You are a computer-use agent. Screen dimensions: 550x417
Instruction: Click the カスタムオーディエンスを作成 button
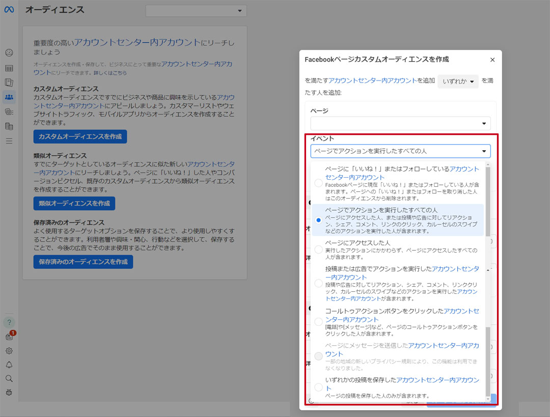[80, 137]
